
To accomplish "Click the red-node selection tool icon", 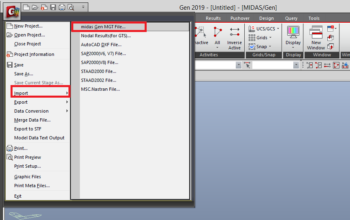I will tap(318, 65).
